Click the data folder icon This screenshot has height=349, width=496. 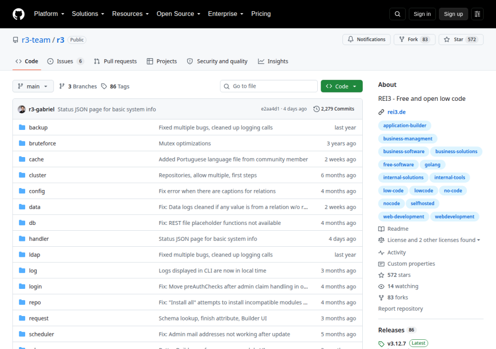pos(22,207)
